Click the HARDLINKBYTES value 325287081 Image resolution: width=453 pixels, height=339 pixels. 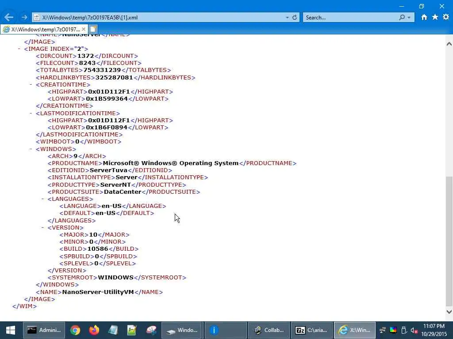click(x=114, y=78)
